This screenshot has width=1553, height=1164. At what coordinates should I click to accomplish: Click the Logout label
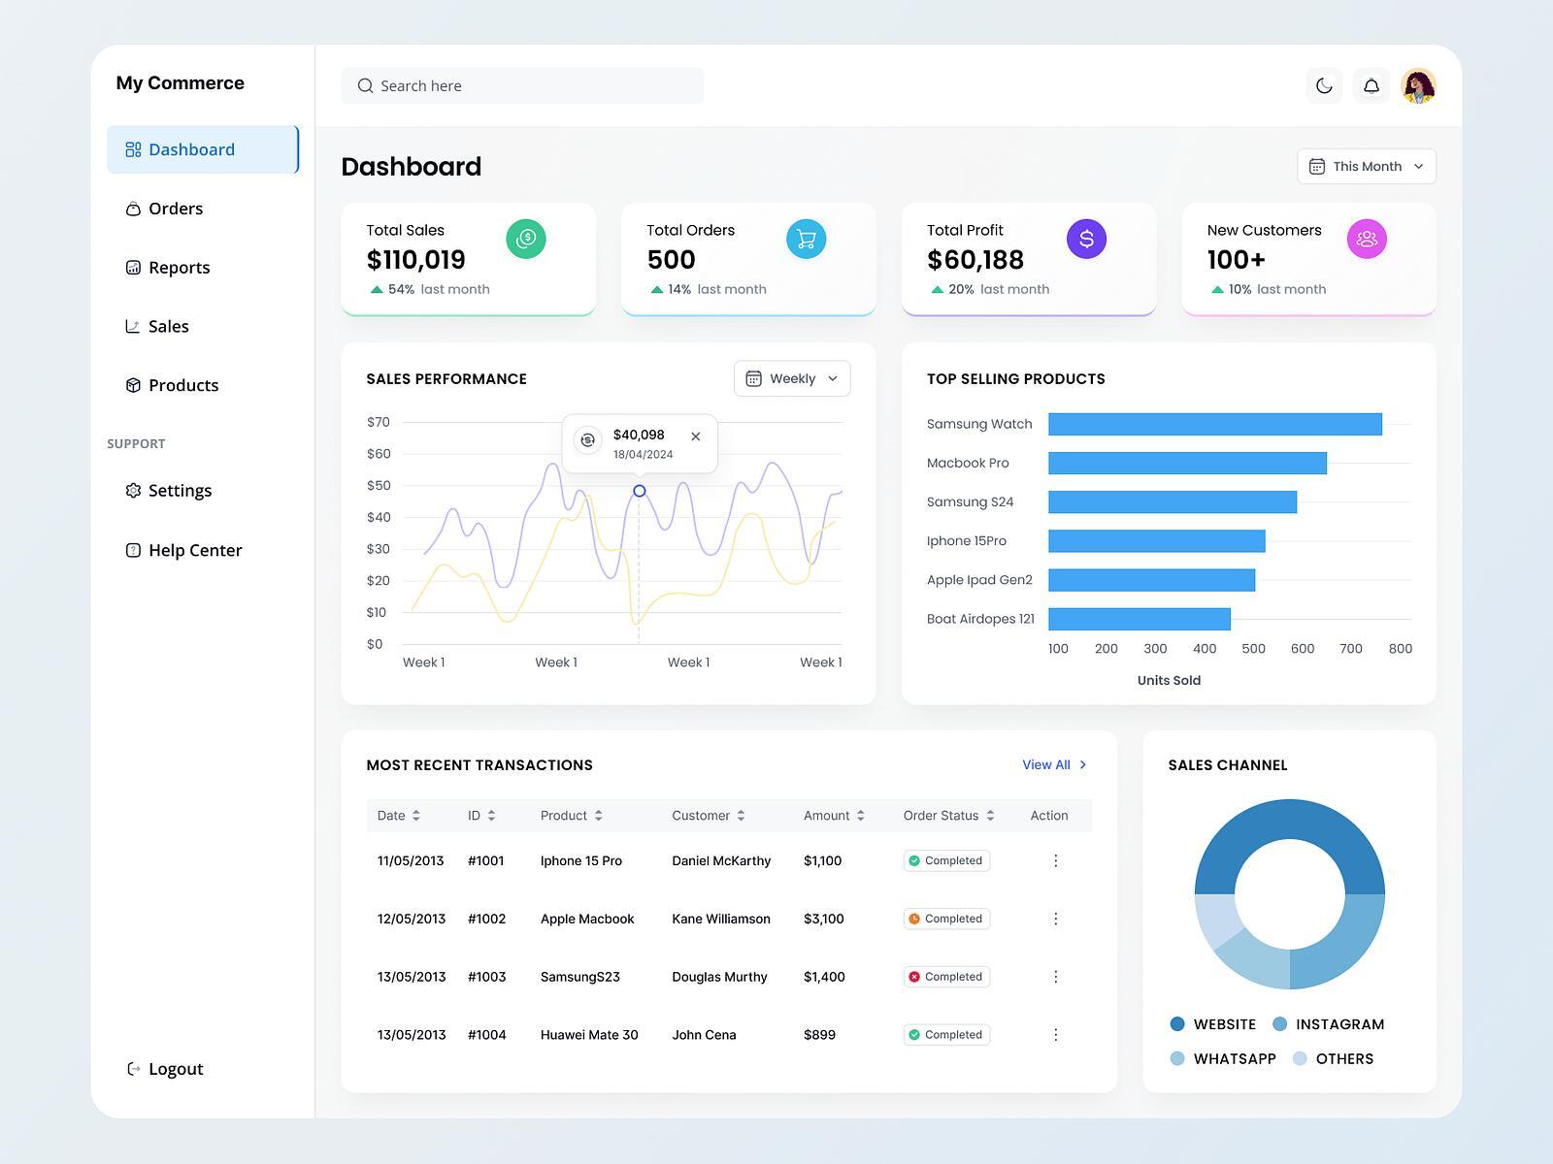click(x=176, y=1069)
